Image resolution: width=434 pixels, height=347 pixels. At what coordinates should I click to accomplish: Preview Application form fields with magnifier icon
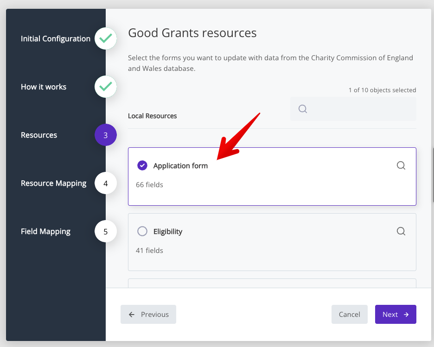coord(401,165)
